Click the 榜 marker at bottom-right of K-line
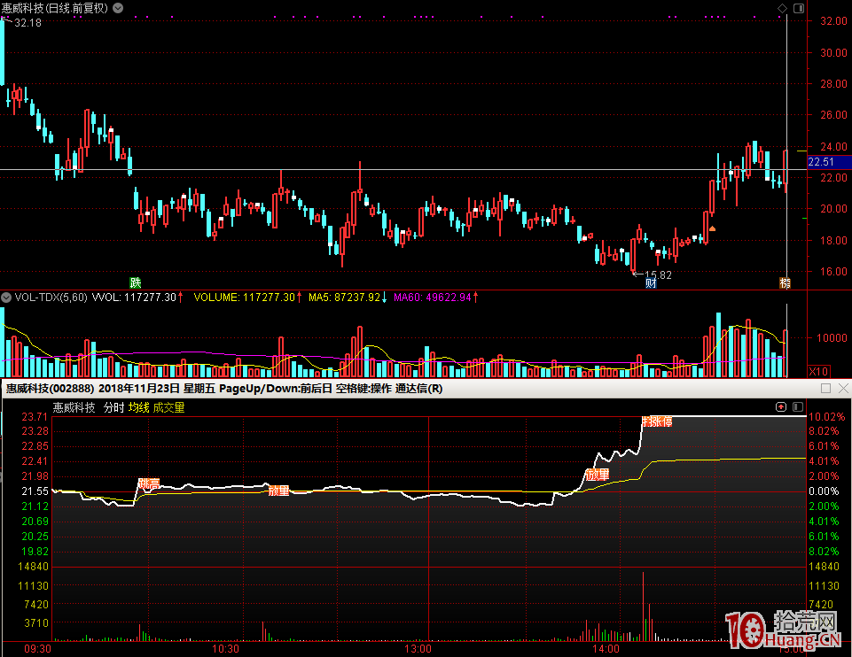Image resolution: width=852 pixels, height=657 pixels. click(785, 283)
